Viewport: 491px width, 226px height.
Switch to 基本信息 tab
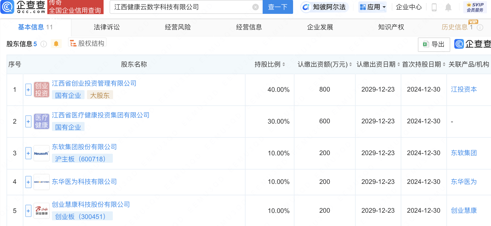pos(35,27)
